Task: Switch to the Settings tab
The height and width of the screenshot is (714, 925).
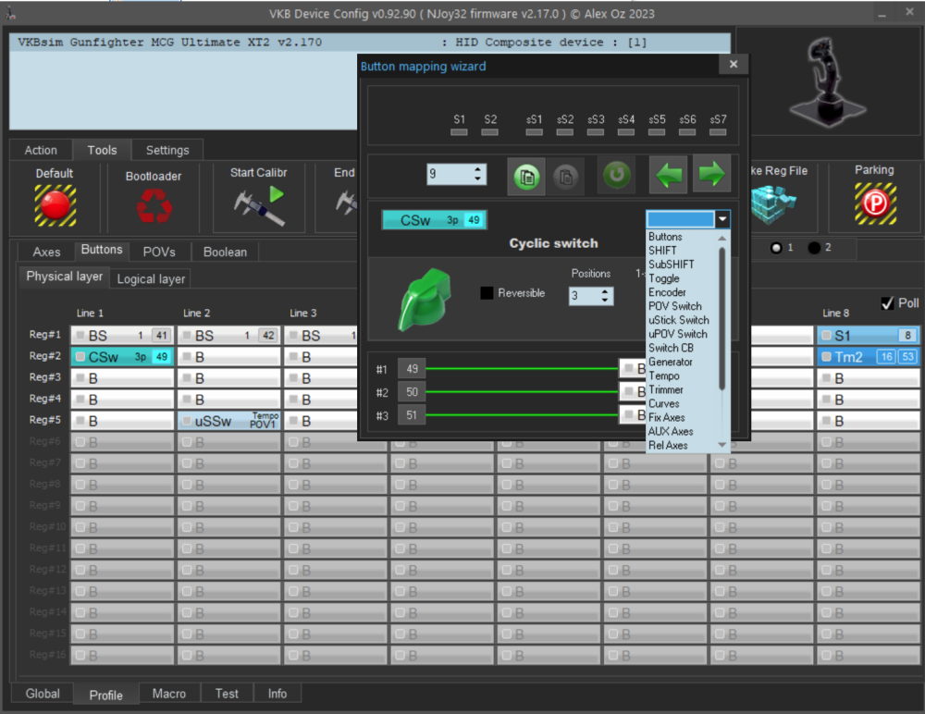Action: [167, 150]
